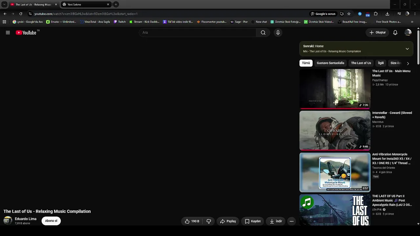Image resolution: width=420 pixels, height=236 pixels.
Task: Open Envato Unlimited bookmark
Action: (x=61, y=22)
